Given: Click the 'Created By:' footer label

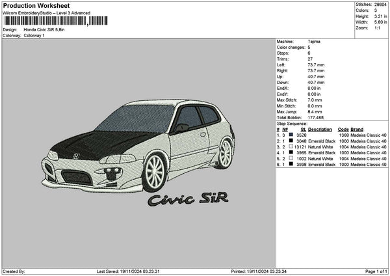Looking at the screenshot, I should [x=14, y=271].
